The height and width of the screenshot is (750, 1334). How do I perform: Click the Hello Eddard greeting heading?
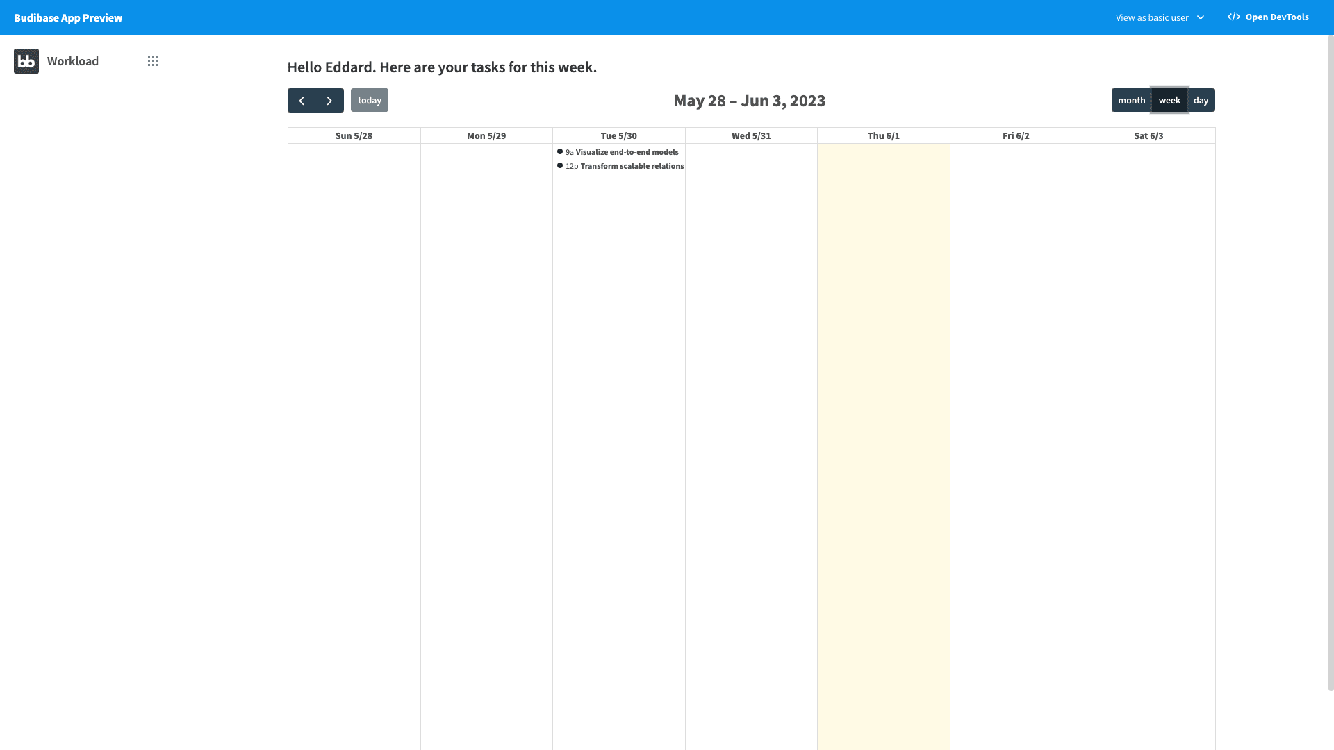[442, 67]
